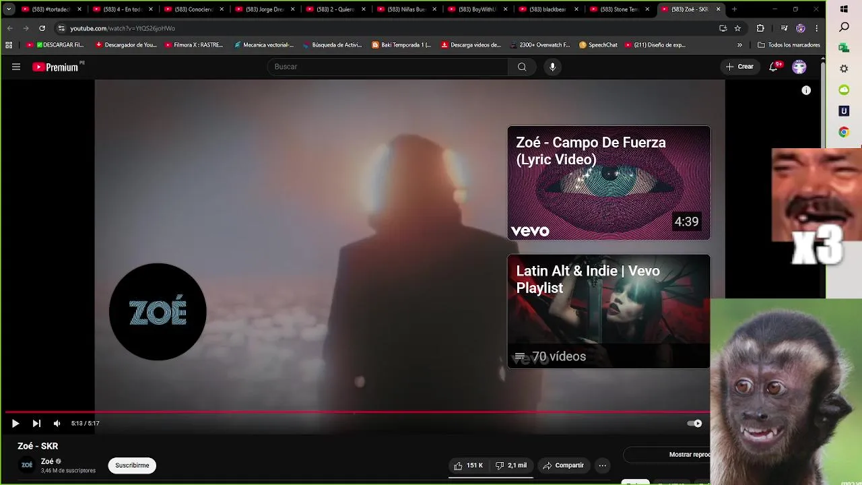Open the Chrome media controls icon
The image size is (862, 485).
point(784,28)
